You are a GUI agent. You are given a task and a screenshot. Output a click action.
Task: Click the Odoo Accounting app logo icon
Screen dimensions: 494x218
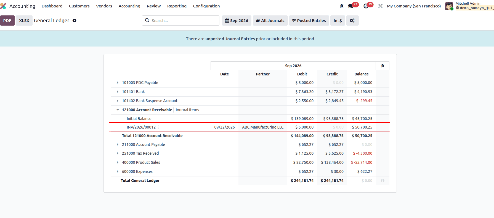(x=3, y=6)
